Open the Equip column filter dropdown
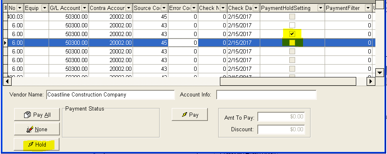Screen dimensions: 387x154 (x=44, y=8)
